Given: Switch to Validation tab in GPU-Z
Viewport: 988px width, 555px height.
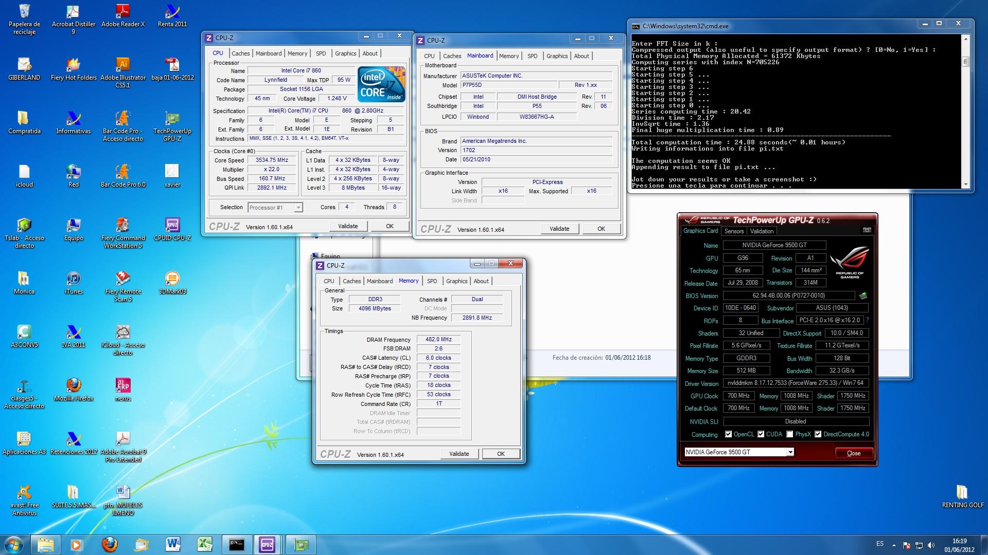Looking at the screenshot, I should 762,231.
